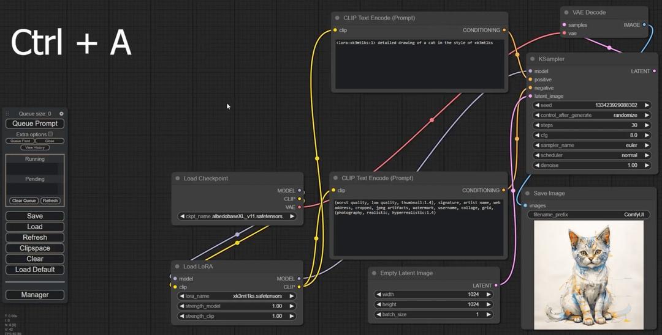Open the settings gear beside Queue size

61,114
